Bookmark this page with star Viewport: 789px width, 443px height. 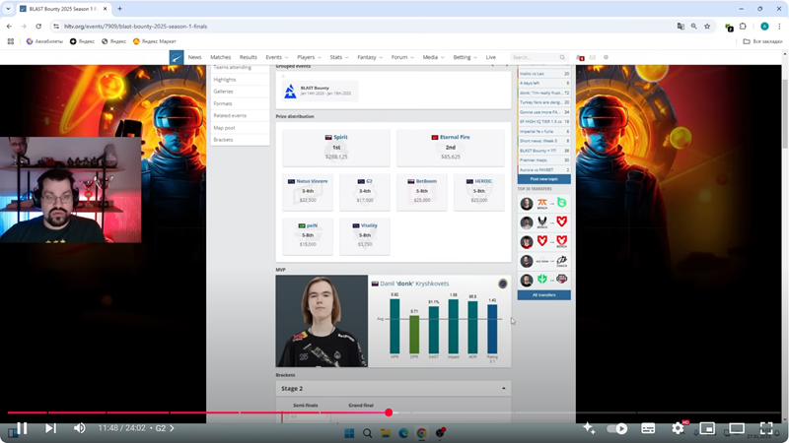coord(707,27)
